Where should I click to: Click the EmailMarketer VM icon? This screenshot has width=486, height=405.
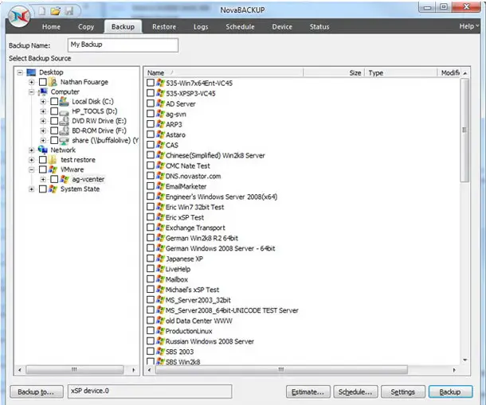click(x=160, y=186)
